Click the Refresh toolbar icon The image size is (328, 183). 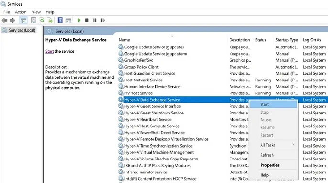(x=42, y=20)
